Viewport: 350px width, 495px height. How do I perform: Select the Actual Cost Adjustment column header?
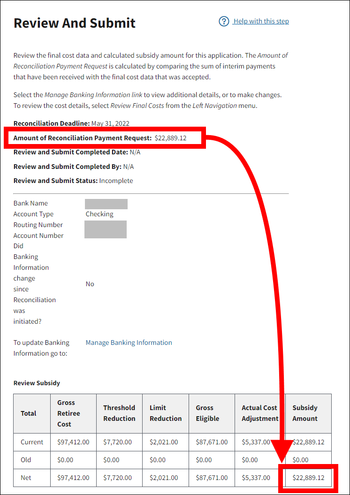[259, 413]
